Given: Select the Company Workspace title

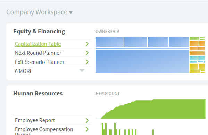Looking at the screenshot, I should tap(37, 12).
